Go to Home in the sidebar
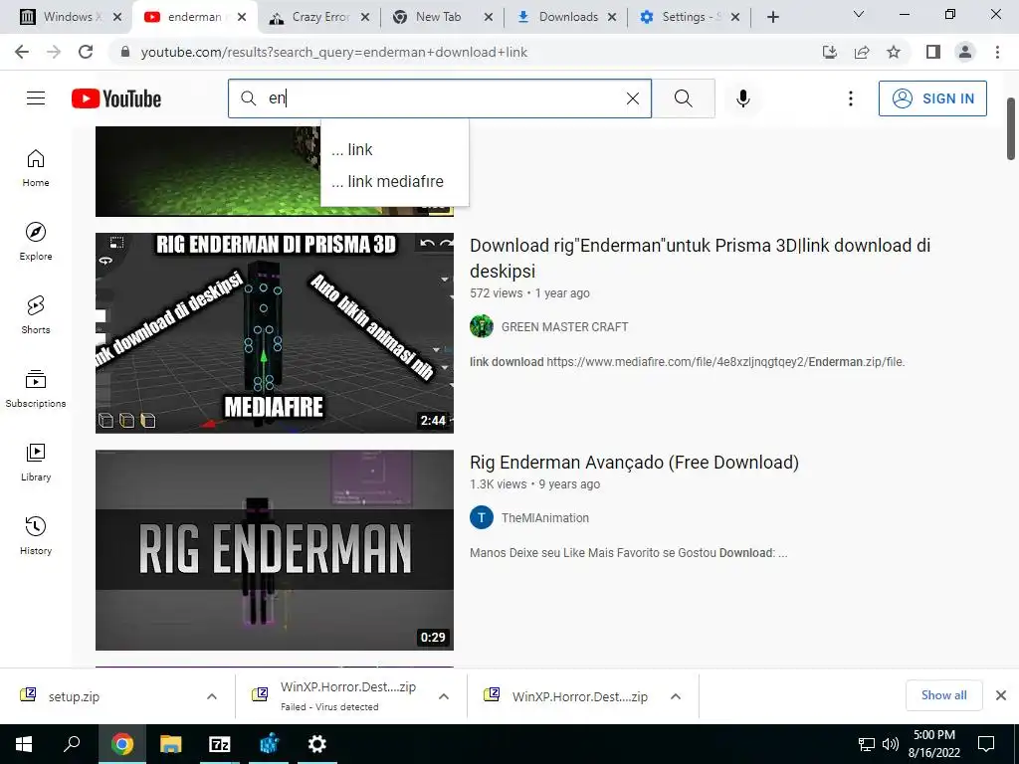Screen dimensions: 1019x764 point(36,167)
